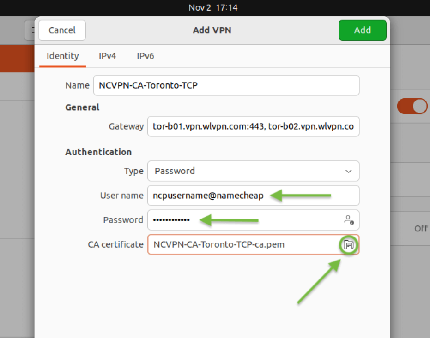Image resolution: width=430 pixels, height=338 pixels.
Task: Expand the authentication Type dropdown
Action: pyautogui.click(x=254, y=171)
